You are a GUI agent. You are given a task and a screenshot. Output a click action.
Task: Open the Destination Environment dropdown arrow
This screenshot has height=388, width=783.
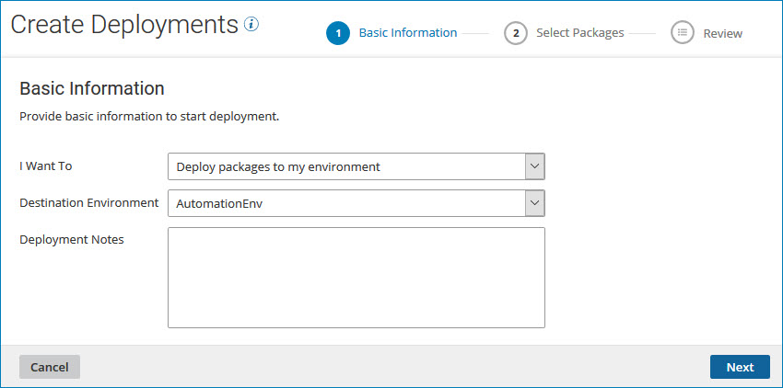tap(535, 203)
